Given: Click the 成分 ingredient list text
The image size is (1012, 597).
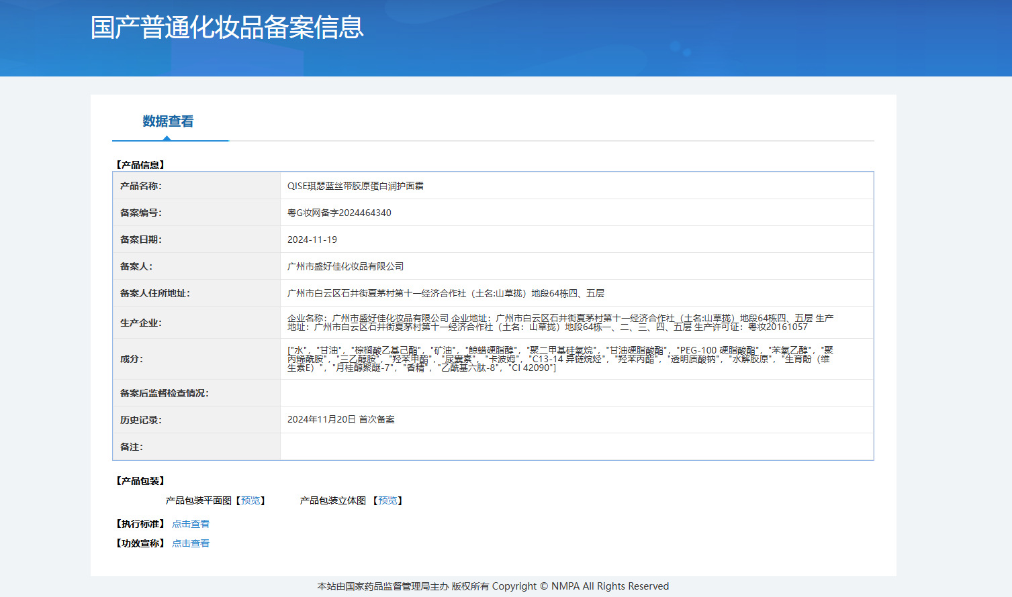Looking at the screenshot, I should tap(560, 359).
